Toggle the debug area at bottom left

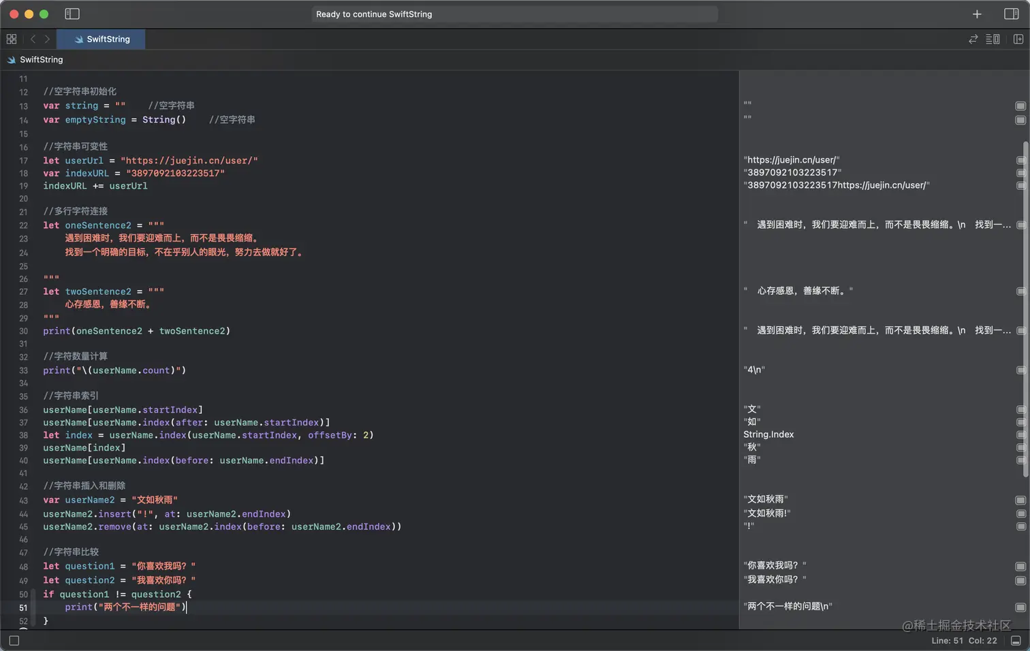(x=14, y=641)
